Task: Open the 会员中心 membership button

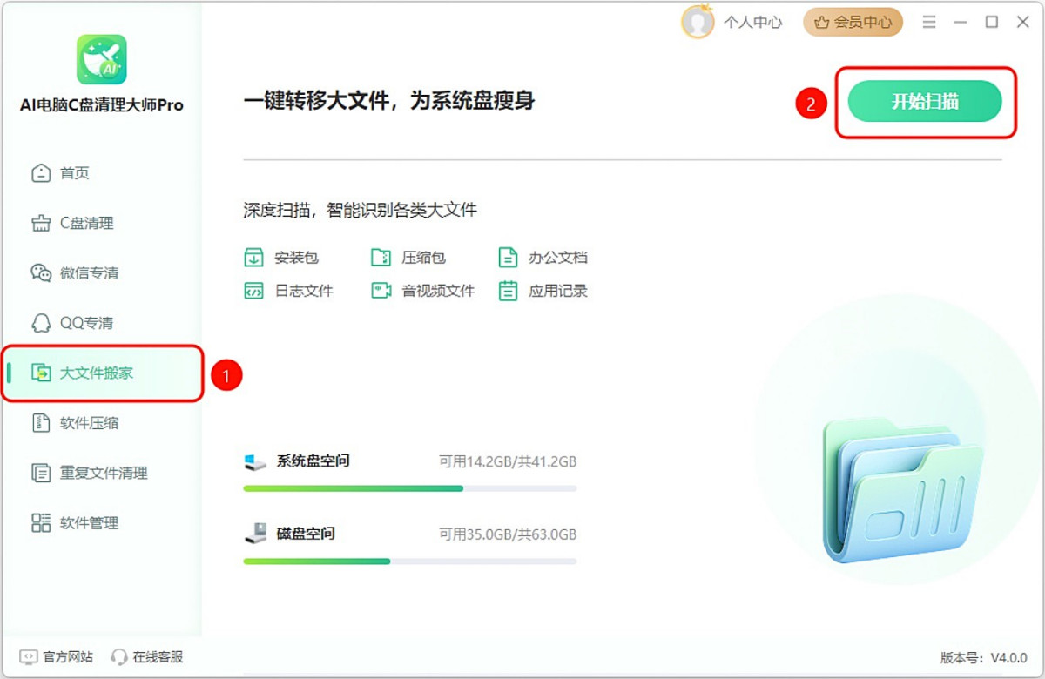Action: pyautogui.click(x=853, y=23)
